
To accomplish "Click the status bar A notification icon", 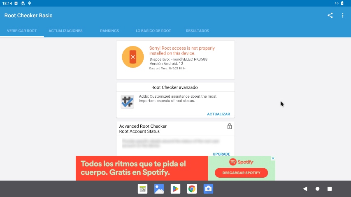I will pyautogui.click(x=16, y=3).
